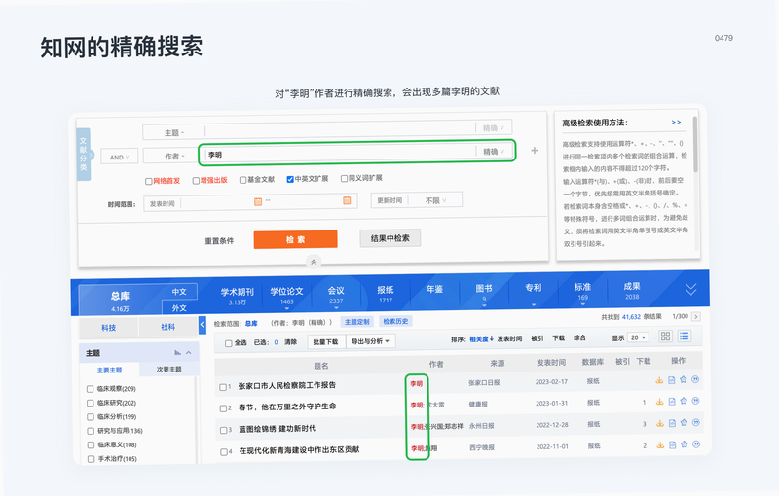Cite the 春节，他在万里之外守护生命 article
The width and height of the screenshot is (779, 496).
(695, 401)
